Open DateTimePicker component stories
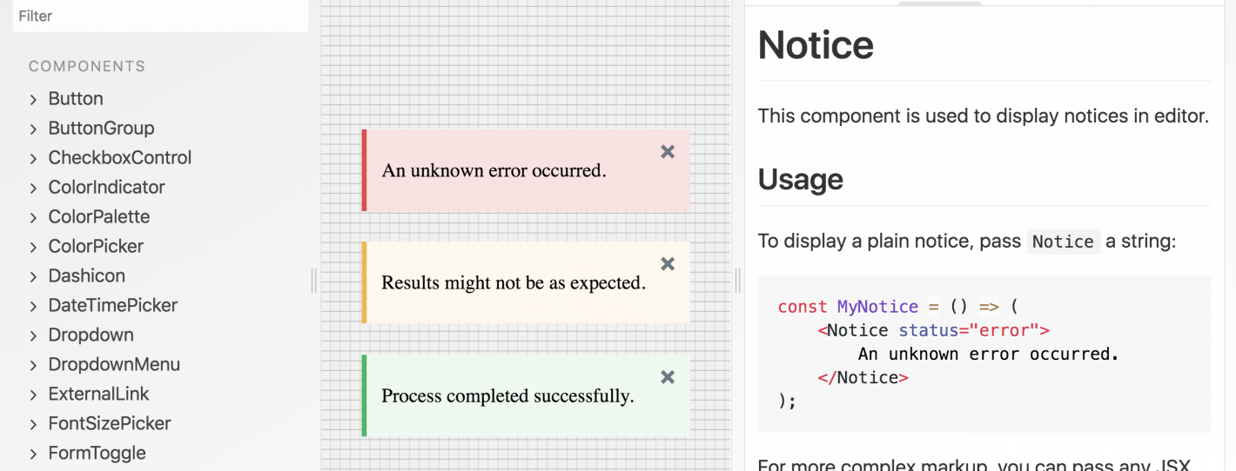Image resolution: width=1236 pixels, height=471 pixels. click(113, 306)
